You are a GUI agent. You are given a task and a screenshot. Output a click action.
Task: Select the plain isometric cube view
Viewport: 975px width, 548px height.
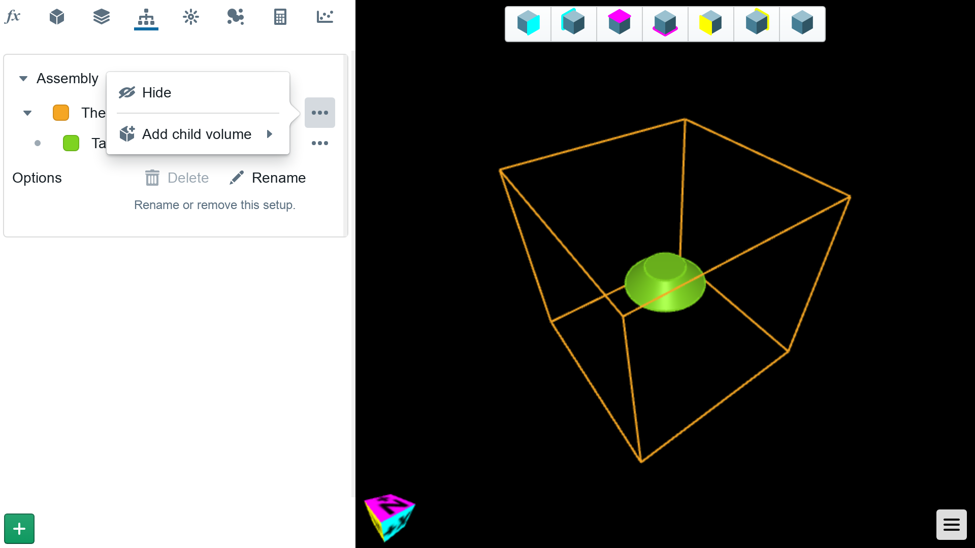click(x=802, y=24)
